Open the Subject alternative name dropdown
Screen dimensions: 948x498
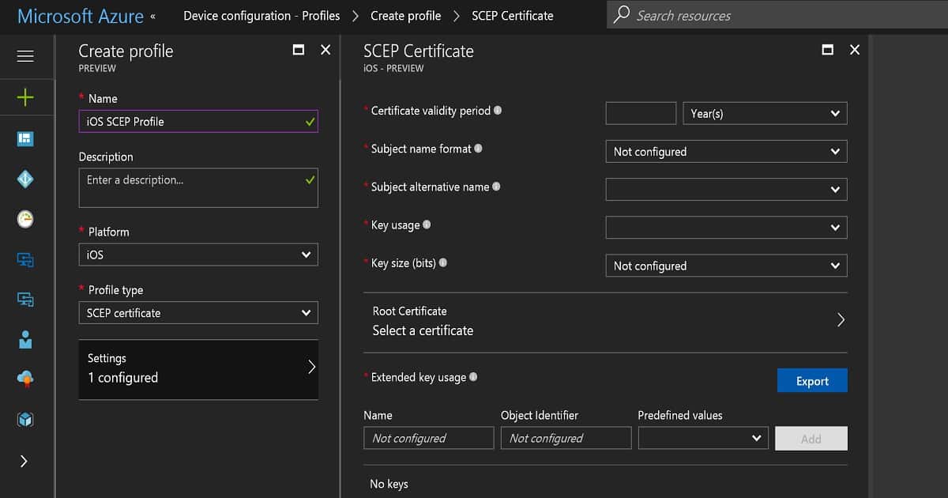pyautogui.click(x=726, y=189)
